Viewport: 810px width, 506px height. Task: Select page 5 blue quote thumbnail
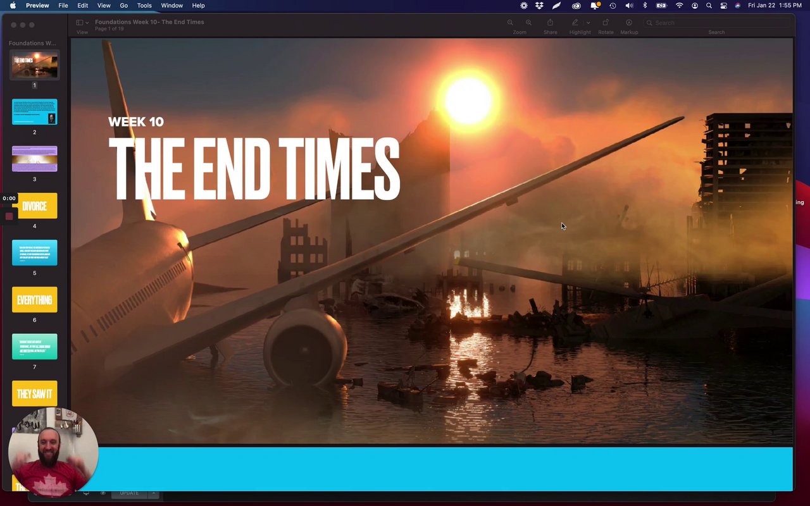coord(34,252)
